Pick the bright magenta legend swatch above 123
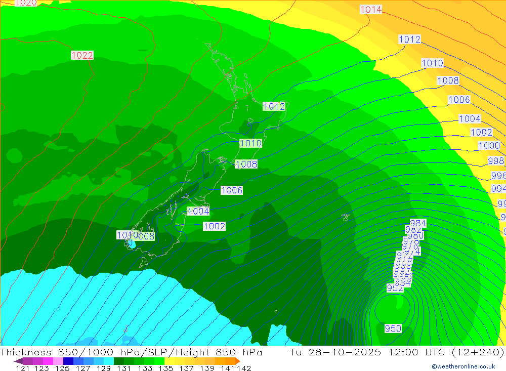This screenshot has height=371, width=506. coord(48,361)
